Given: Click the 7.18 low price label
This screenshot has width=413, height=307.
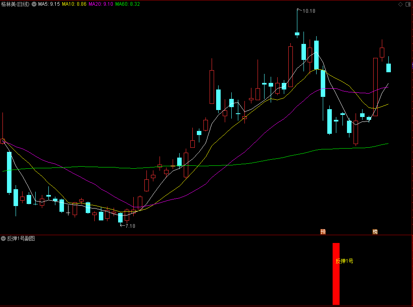Looking at the screenshot, I should pos(130,226).
